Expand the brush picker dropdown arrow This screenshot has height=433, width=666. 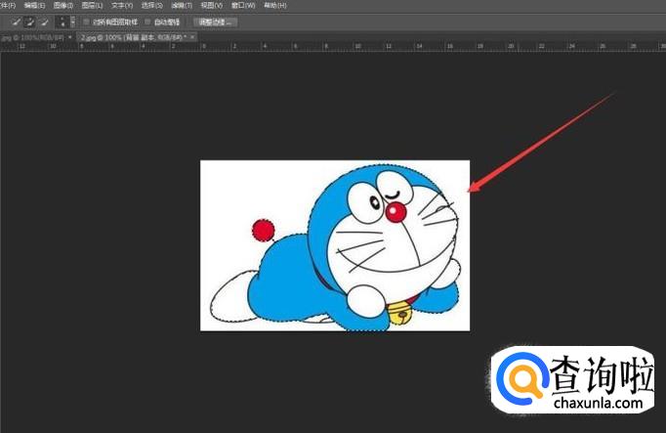coord(73,22)
